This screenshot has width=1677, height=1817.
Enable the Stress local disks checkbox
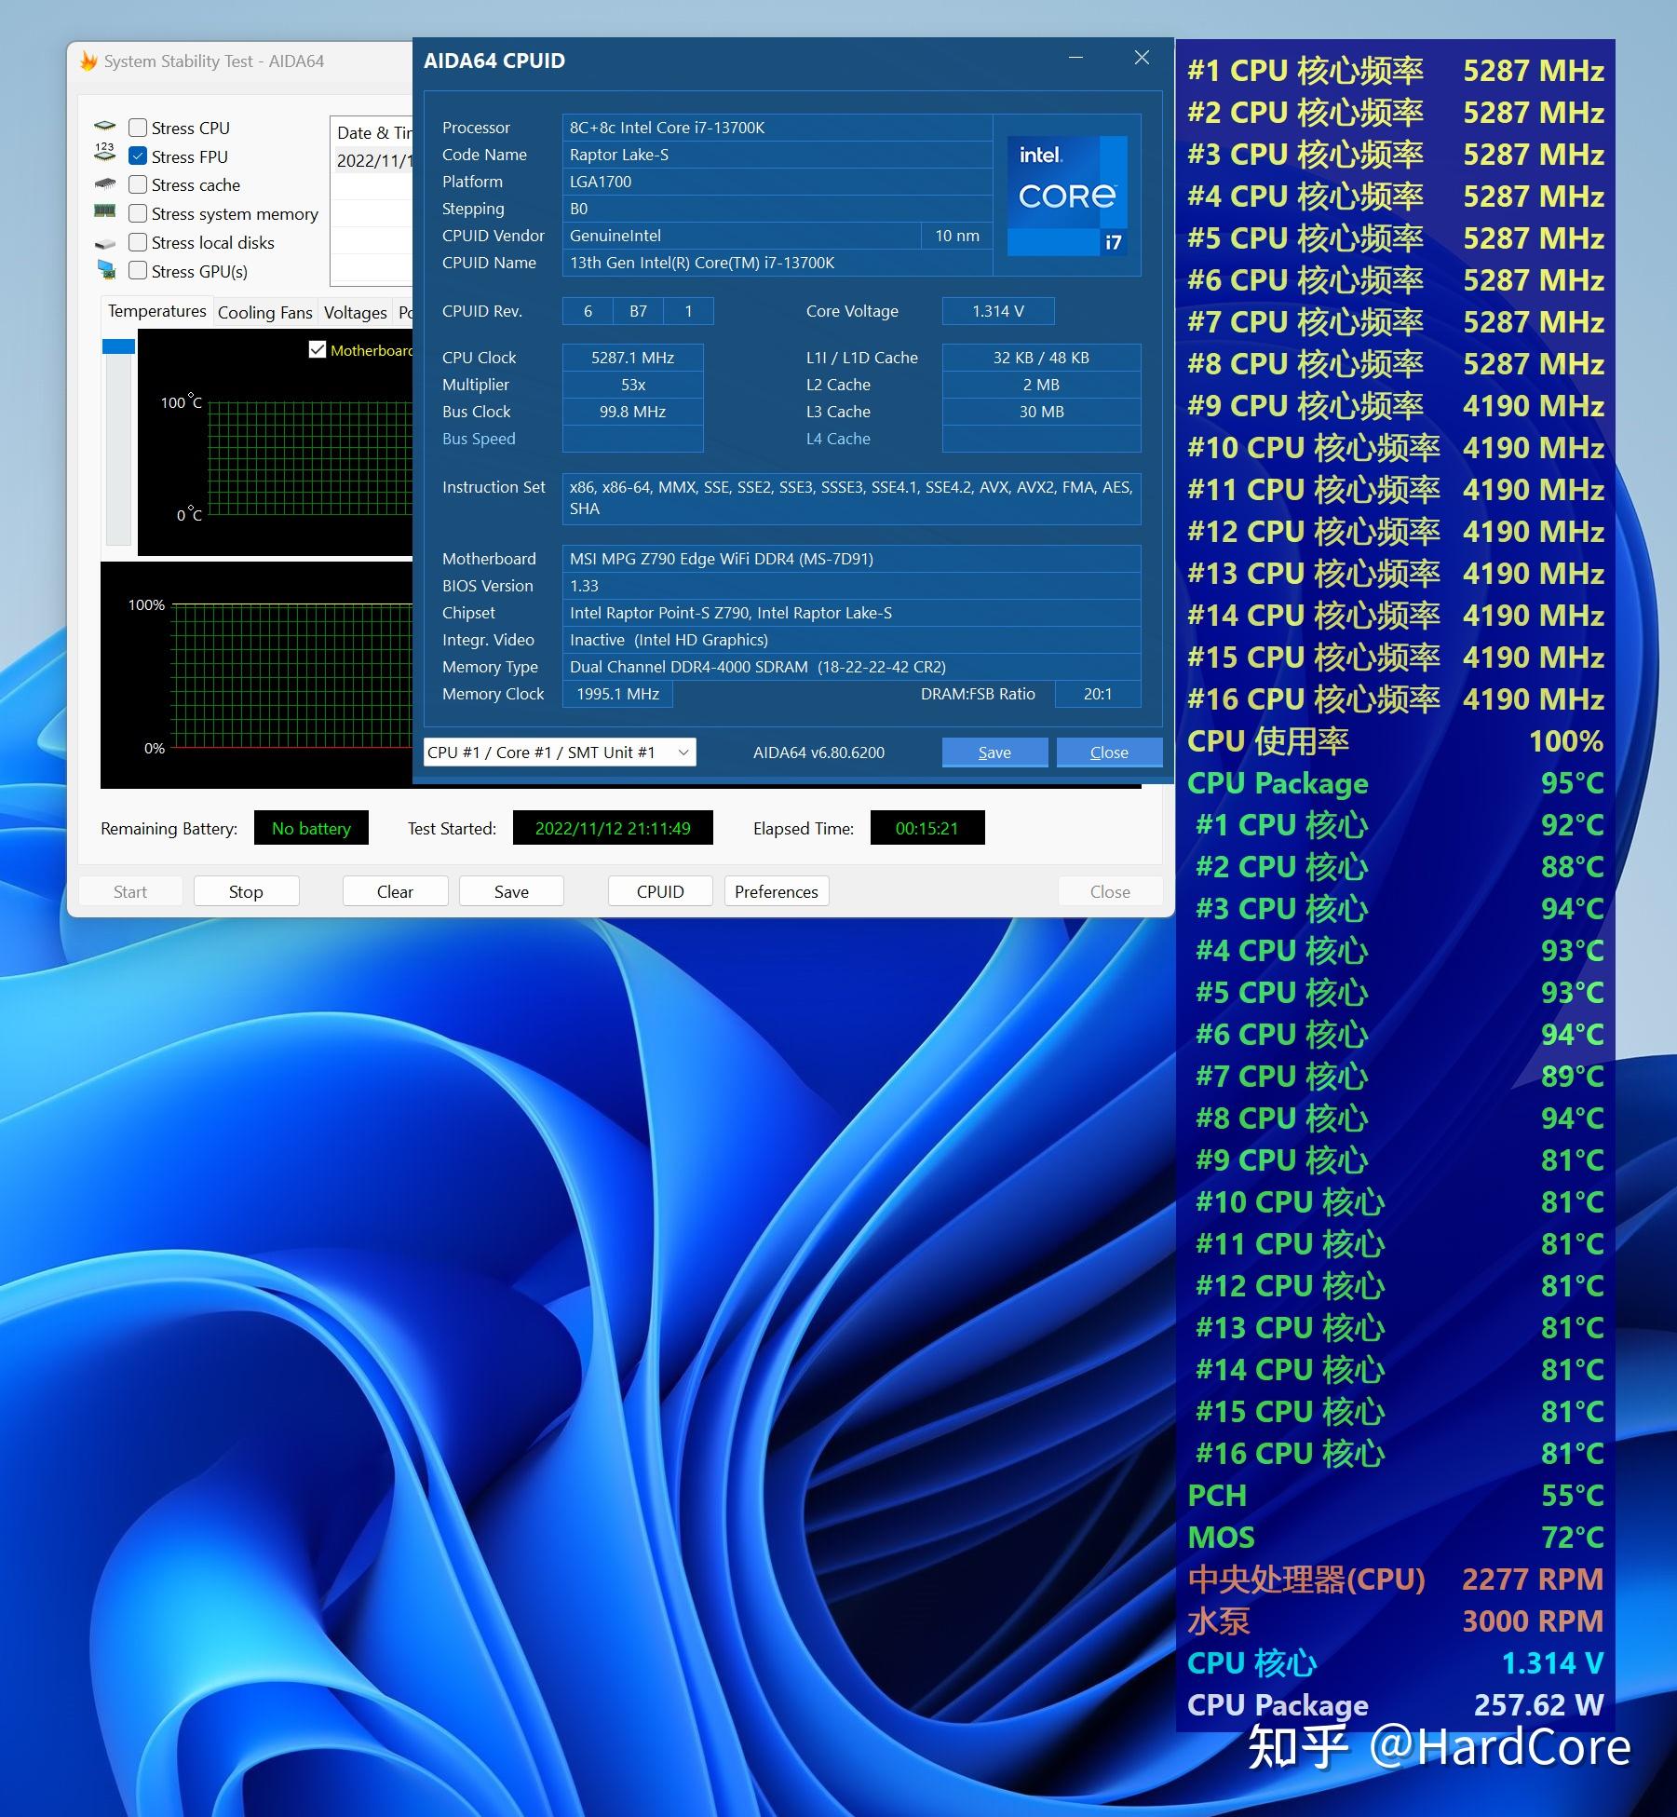138,242
